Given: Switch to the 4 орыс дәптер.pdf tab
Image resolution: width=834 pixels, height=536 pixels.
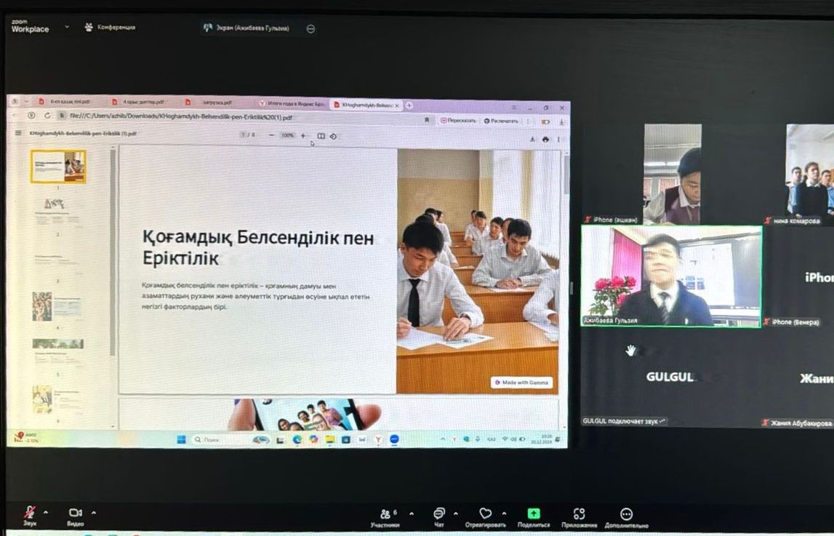Looking at the screenshot, I should click(x=138, y=102).
